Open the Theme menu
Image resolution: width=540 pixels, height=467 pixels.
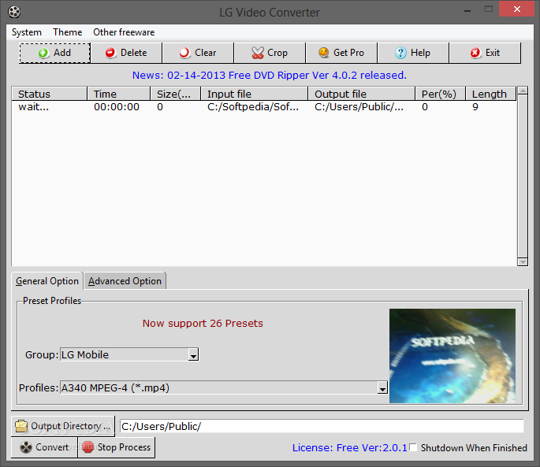click(68, 32)
